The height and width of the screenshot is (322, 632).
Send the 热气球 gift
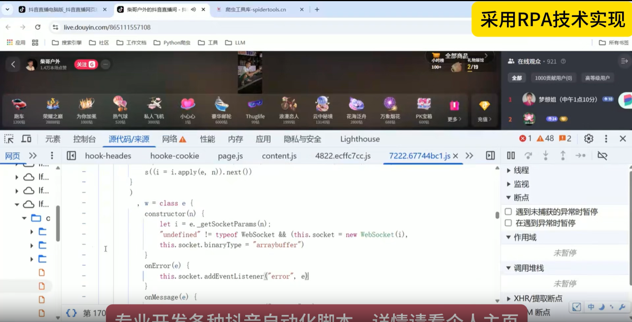click(120, 110)
